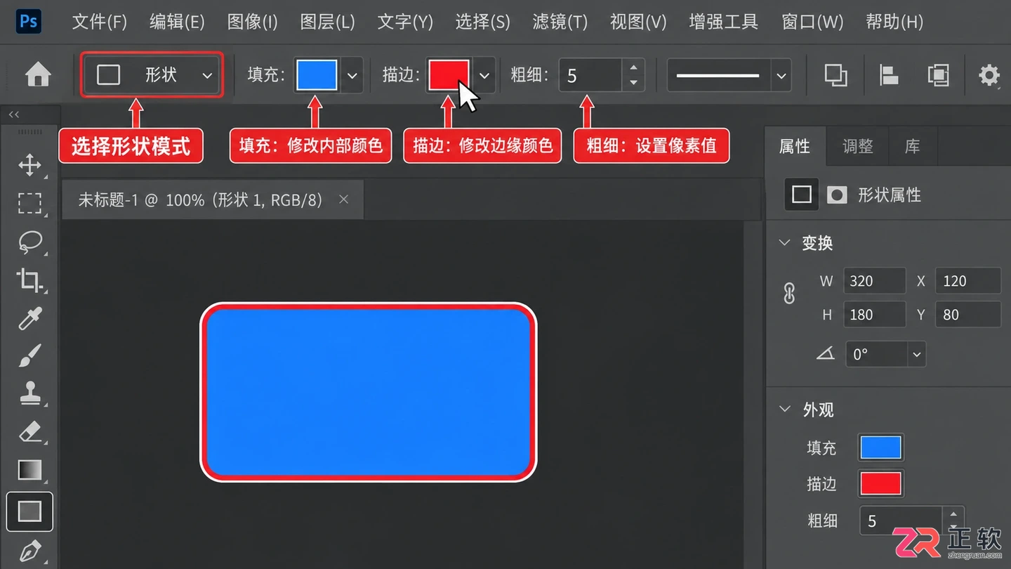Collapse the left toolbar with double chevron
The image size is (1011, 569).
(14, 115)
